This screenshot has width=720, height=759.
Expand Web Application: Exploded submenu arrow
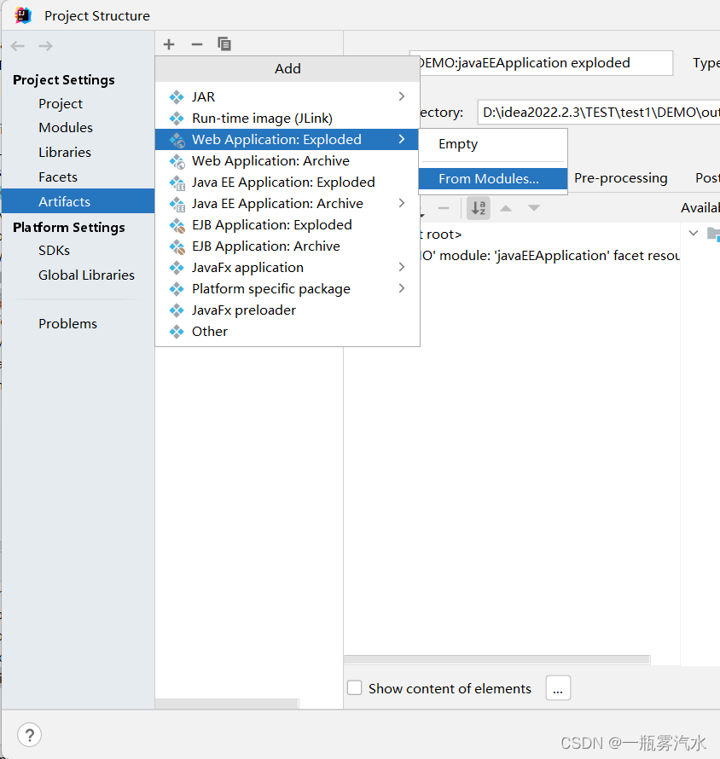tap(402, 139)
